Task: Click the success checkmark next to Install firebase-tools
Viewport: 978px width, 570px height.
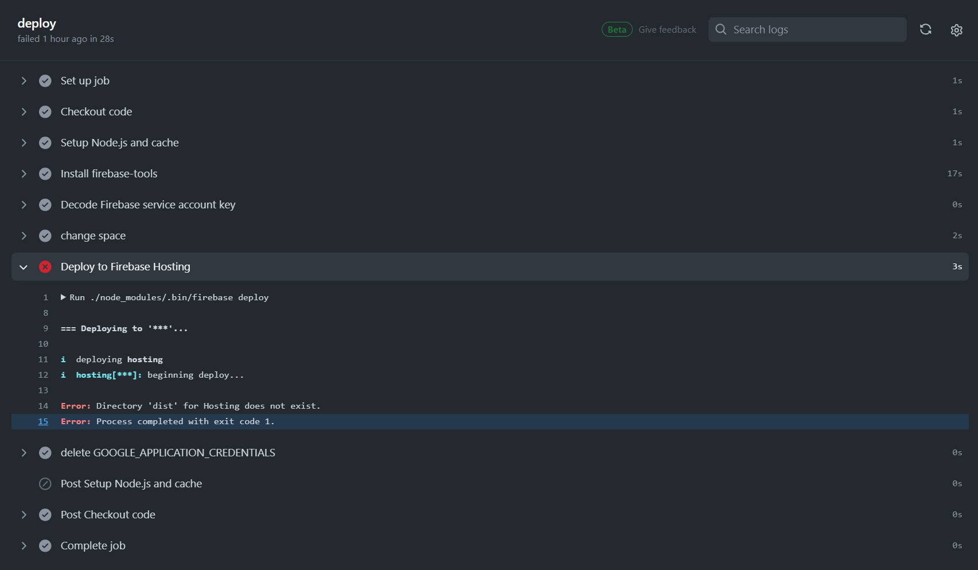Action: (x=45, y=174)
